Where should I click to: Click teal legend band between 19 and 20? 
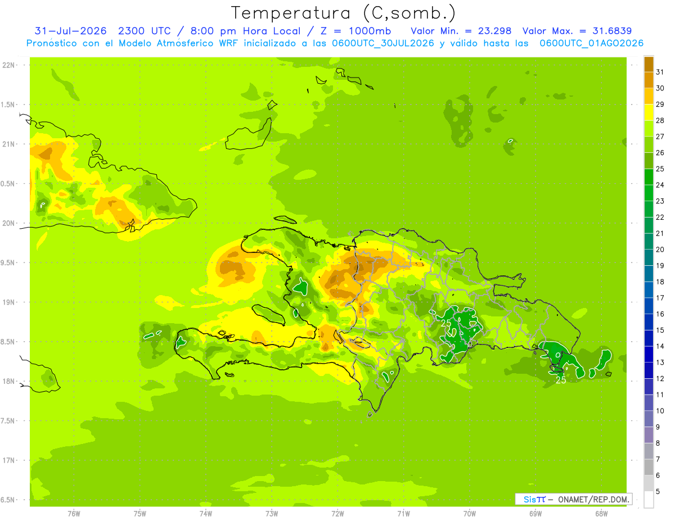coord(649,258)
